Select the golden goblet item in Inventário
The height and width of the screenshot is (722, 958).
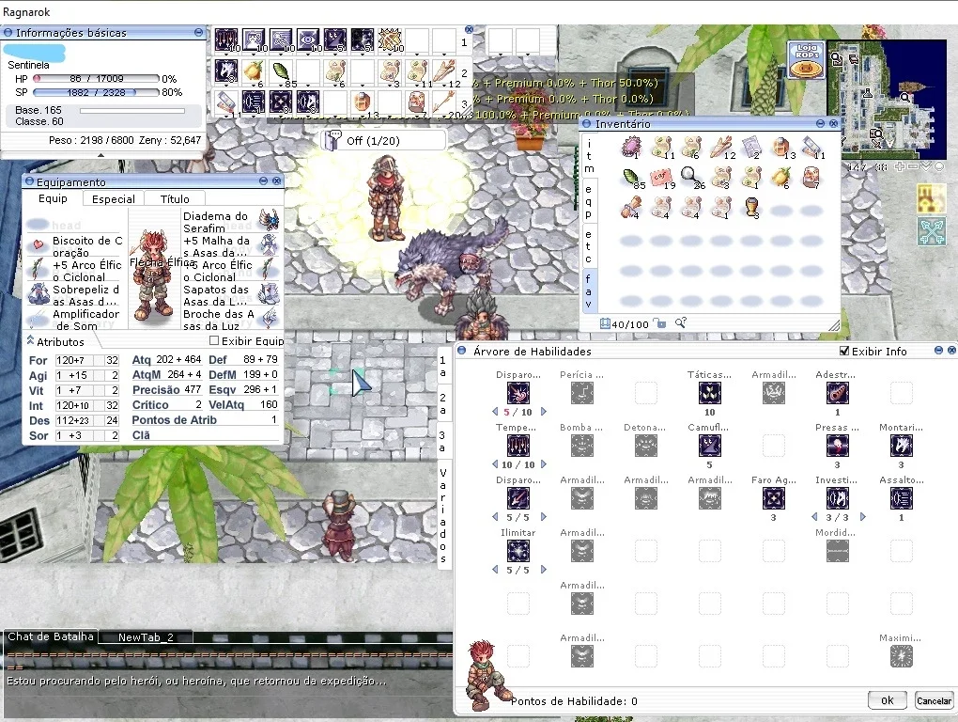750,207
